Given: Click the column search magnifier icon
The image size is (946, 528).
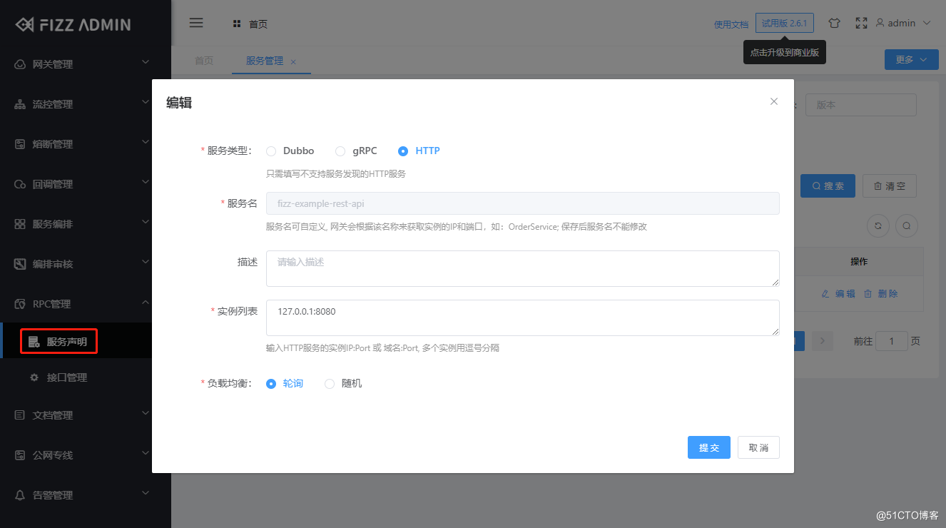Looking at the screenshot, I should tap(906, 225).
